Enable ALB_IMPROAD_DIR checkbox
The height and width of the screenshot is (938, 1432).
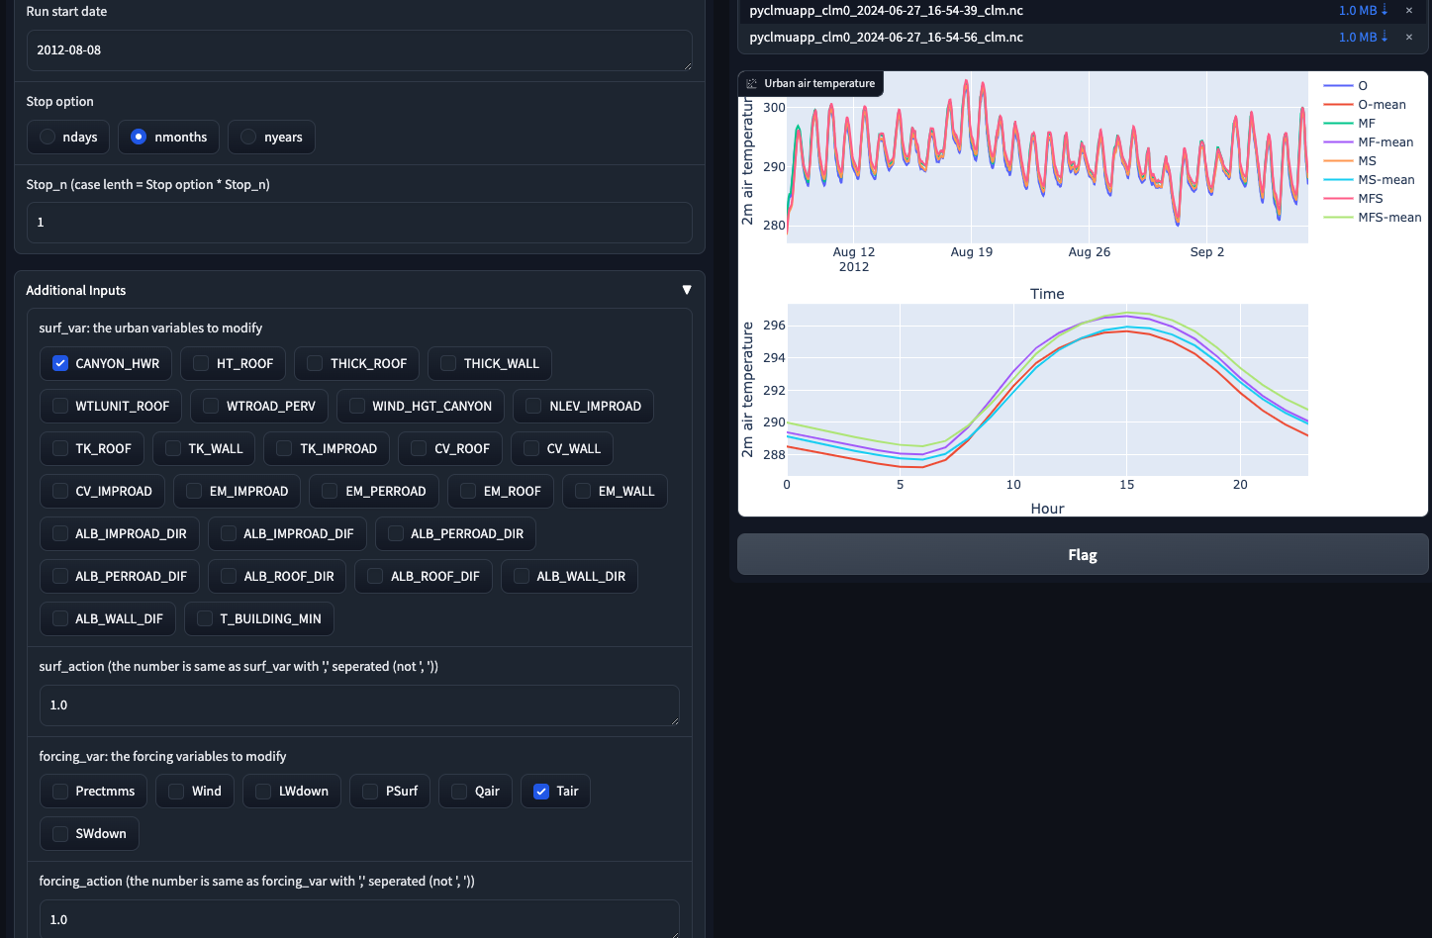point(60,533)
